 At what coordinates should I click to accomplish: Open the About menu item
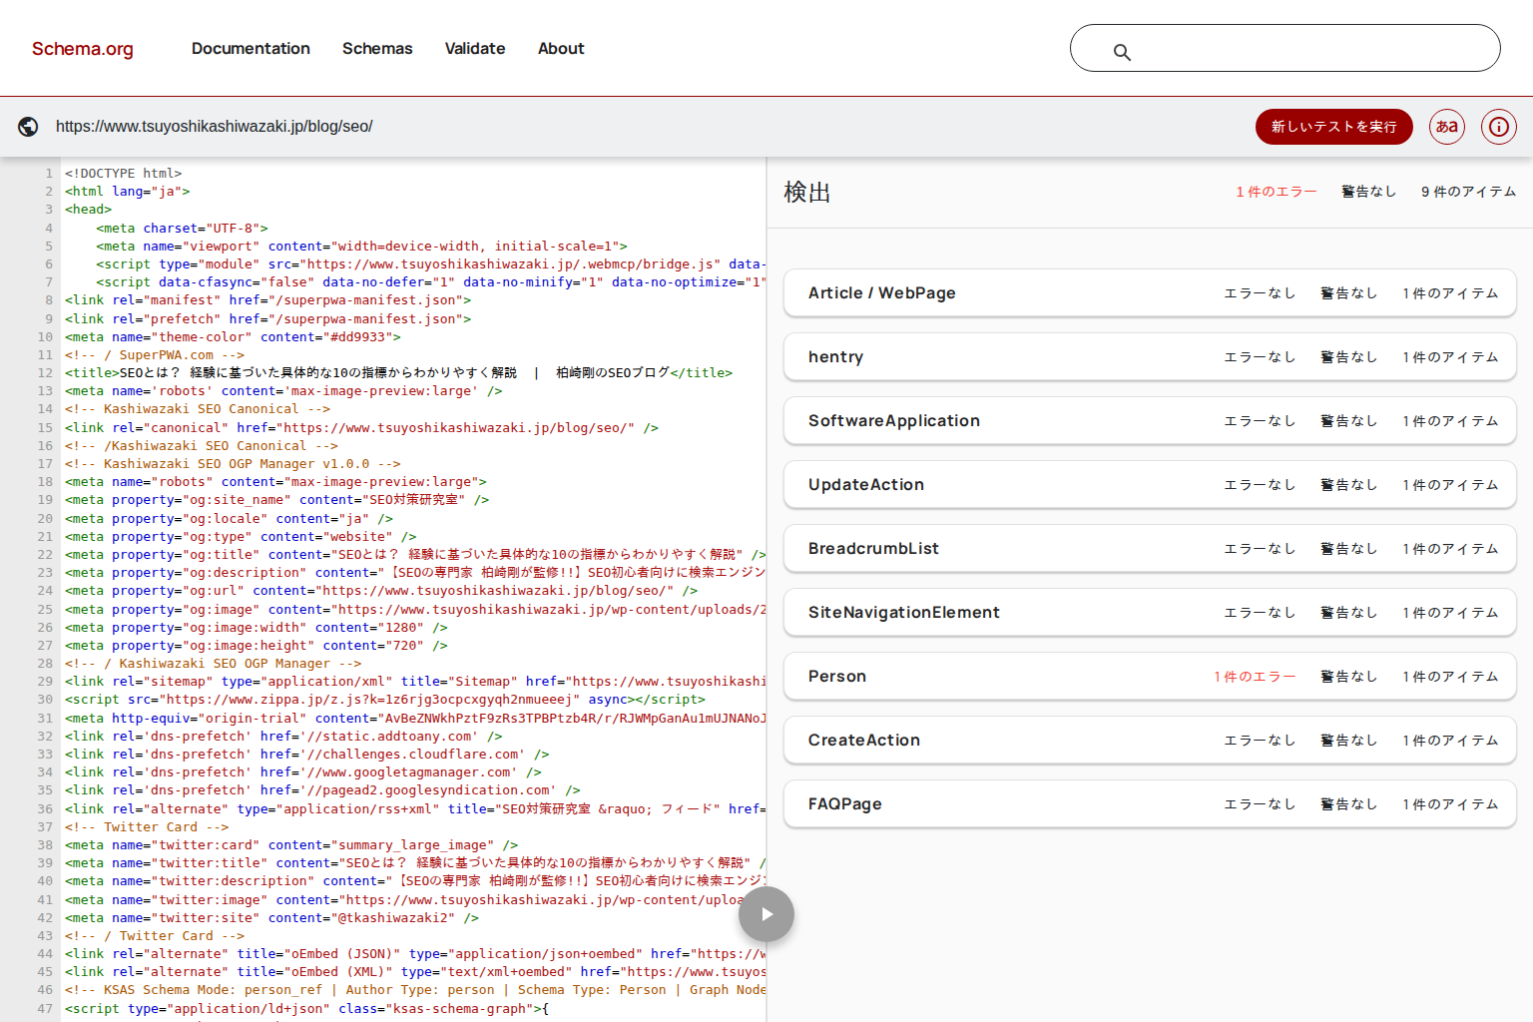561,49
